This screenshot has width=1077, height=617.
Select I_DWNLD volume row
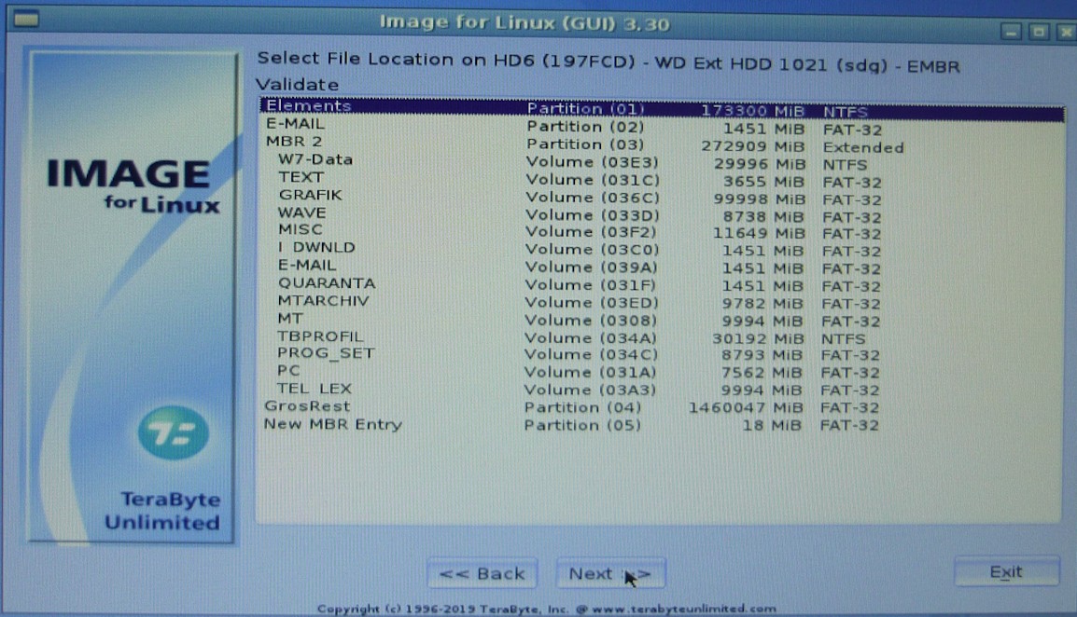[x=662, y=251]
